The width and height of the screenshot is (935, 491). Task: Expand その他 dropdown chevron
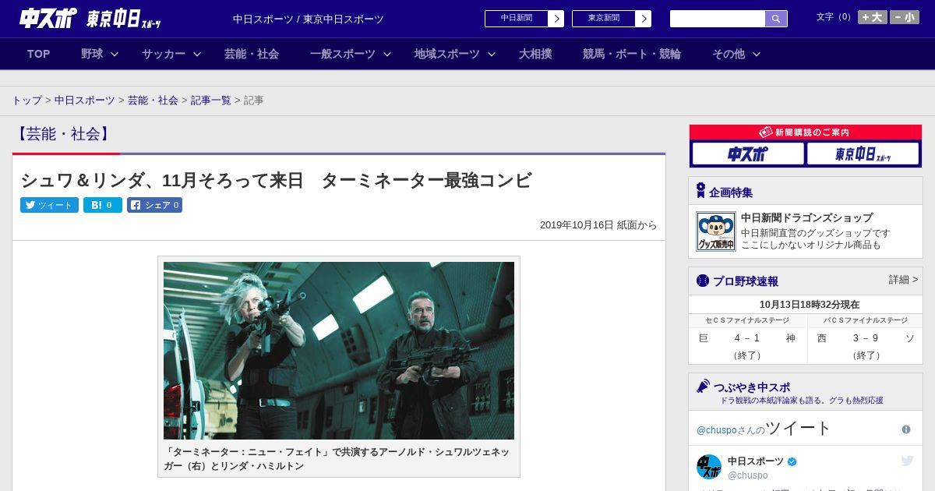(x=756, y=54)
